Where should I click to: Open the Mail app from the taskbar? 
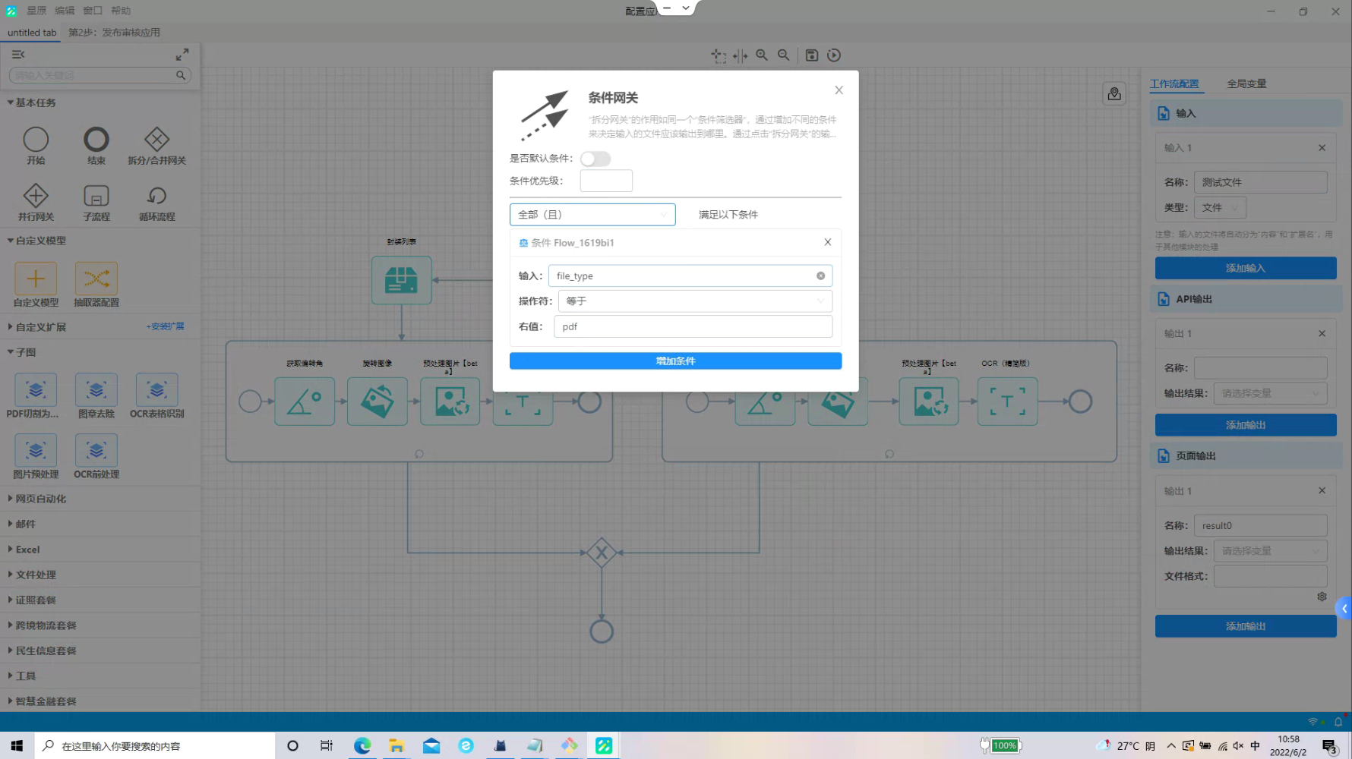[431, 745]
